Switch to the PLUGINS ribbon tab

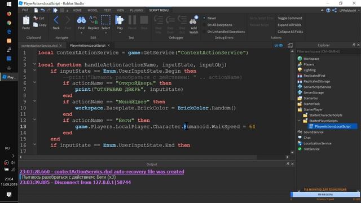[137, 10]
